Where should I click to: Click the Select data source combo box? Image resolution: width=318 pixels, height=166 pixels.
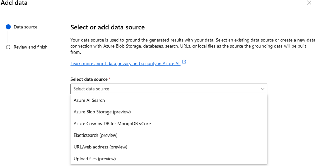(x=166, y=89)
